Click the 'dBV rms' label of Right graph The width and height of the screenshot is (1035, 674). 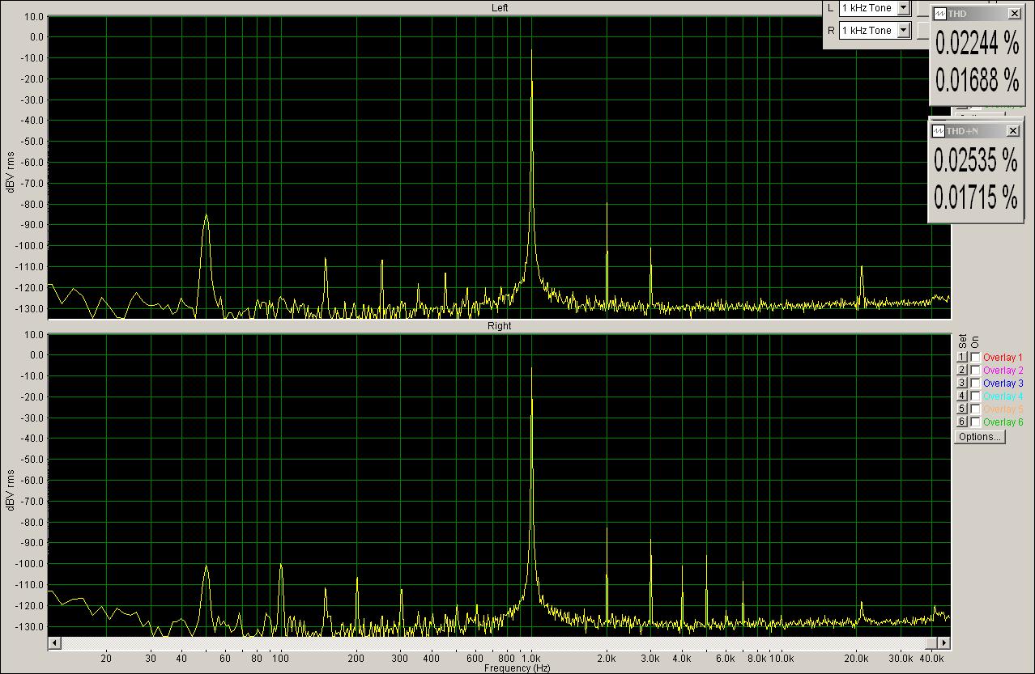(x=11, y=490)
